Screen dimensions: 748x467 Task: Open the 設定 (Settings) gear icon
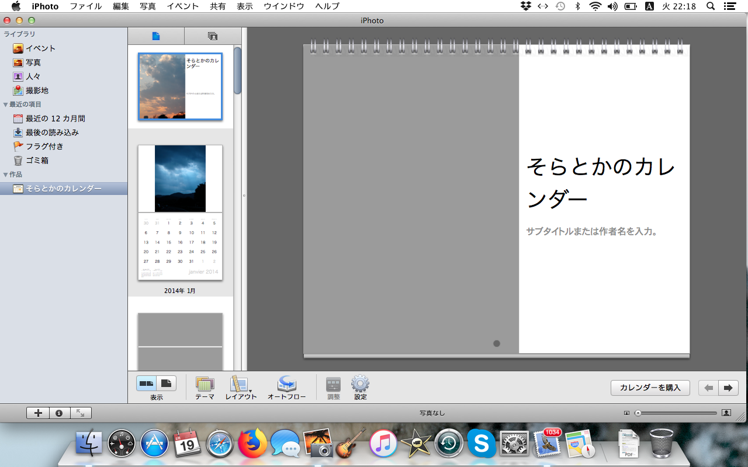(360, 384)
